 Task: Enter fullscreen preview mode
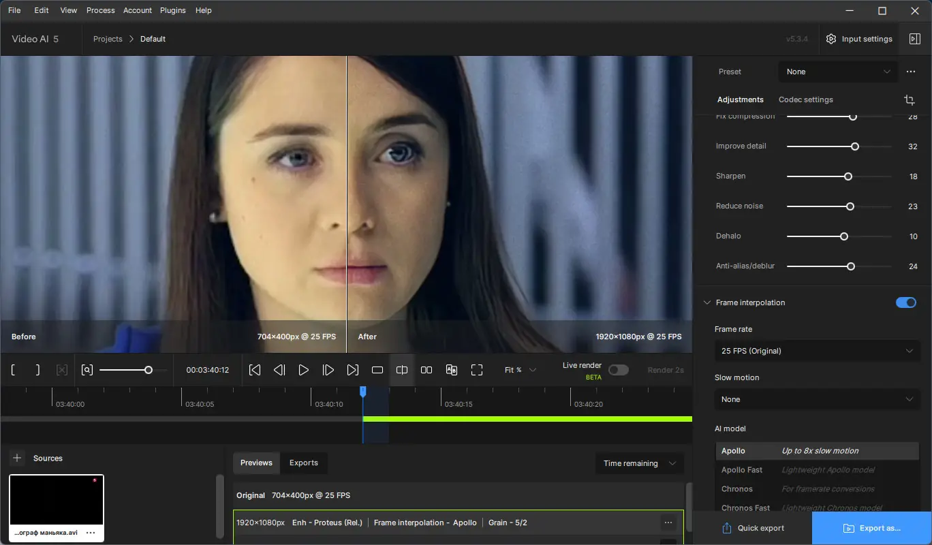pyautogui.click(x=477, y=370)
